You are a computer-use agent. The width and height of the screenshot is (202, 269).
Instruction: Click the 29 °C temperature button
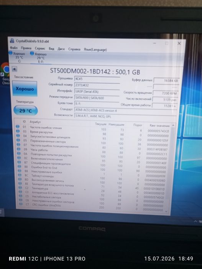tap(26, 111)
